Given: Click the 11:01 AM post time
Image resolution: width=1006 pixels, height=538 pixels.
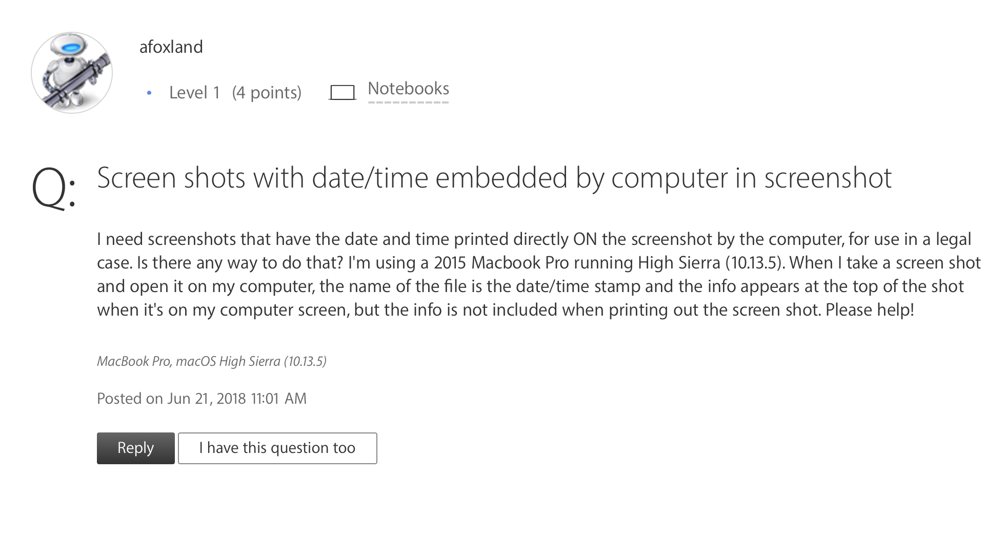Looking at the screenshot, I should (278, 399).
